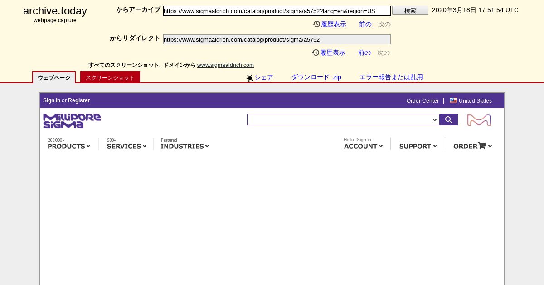544x285 pixels.
Task: Click the United States flag icon
Action: [453, 100]
